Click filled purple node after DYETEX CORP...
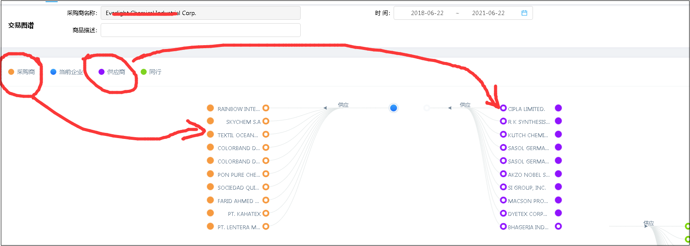 point(558,213)
